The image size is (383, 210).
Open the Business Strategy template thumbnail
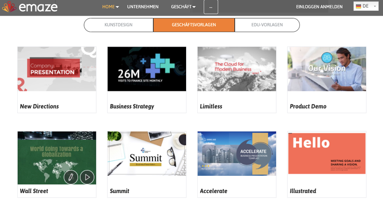point(147,69)
